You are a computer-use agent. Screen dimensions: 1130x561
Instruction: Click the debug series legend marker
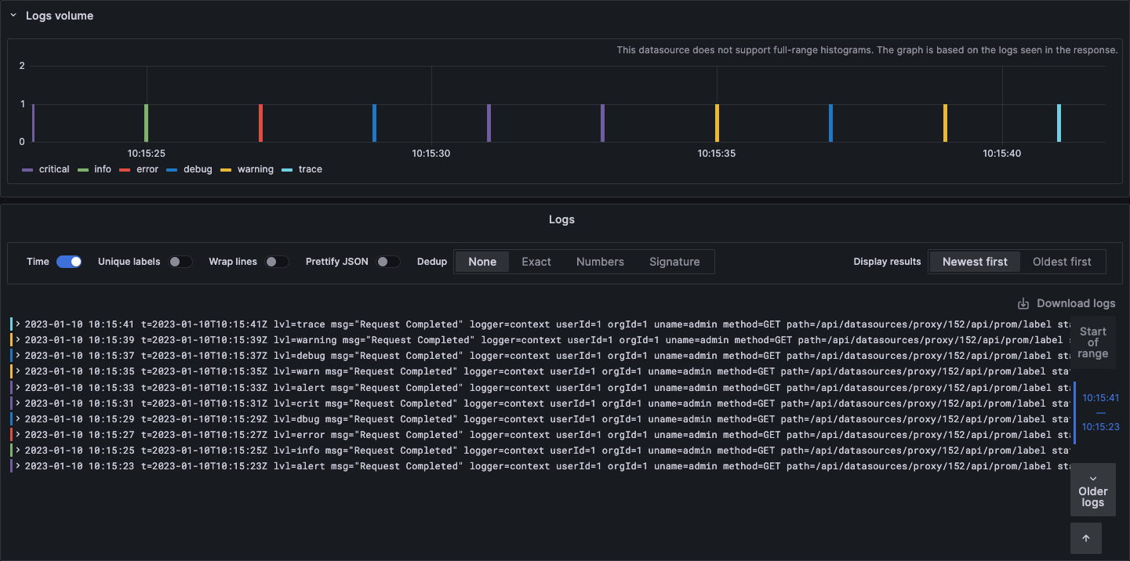pos(172,169)
